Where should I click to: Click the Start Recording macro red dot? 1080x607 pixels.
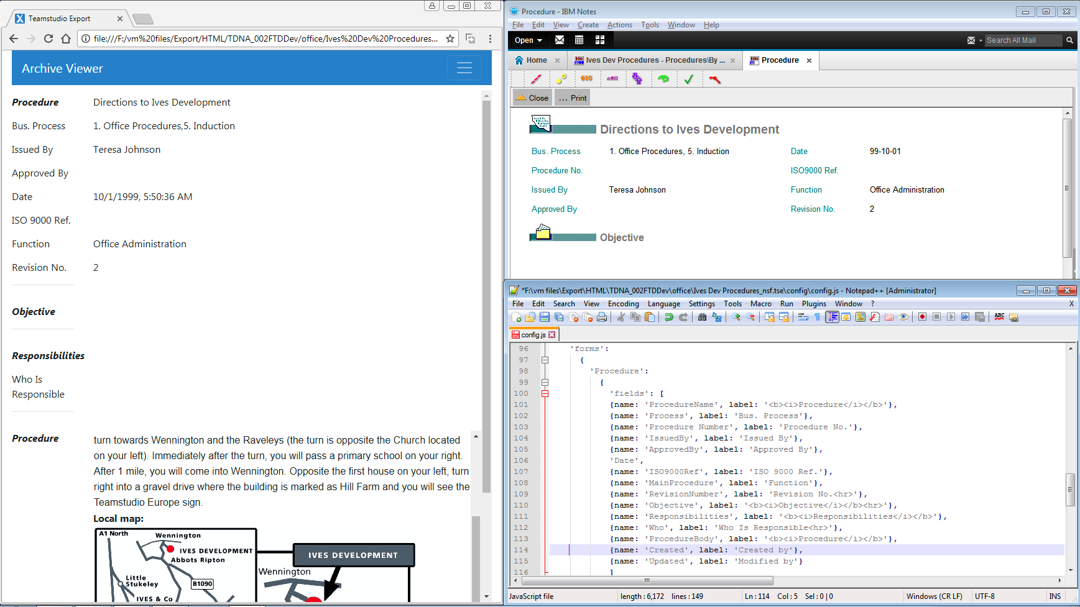pyautogui.click(x=922, y=317)
